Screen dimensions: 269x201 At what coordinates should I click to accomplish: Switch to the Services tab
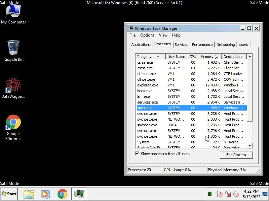point(181,45)
